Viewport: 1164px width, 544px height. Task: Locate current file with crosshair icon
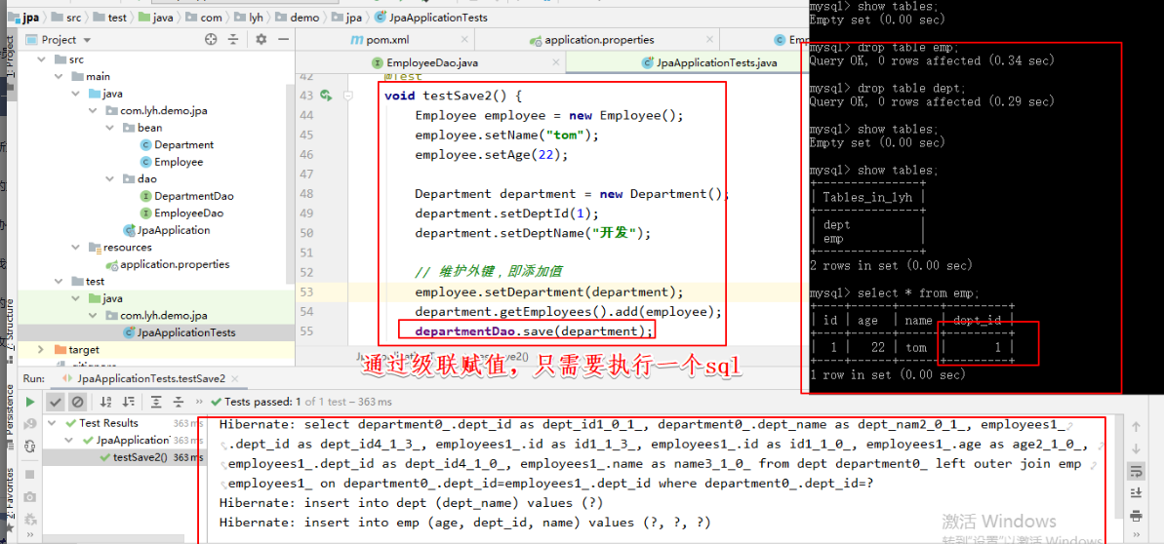(x=211, y=39)
